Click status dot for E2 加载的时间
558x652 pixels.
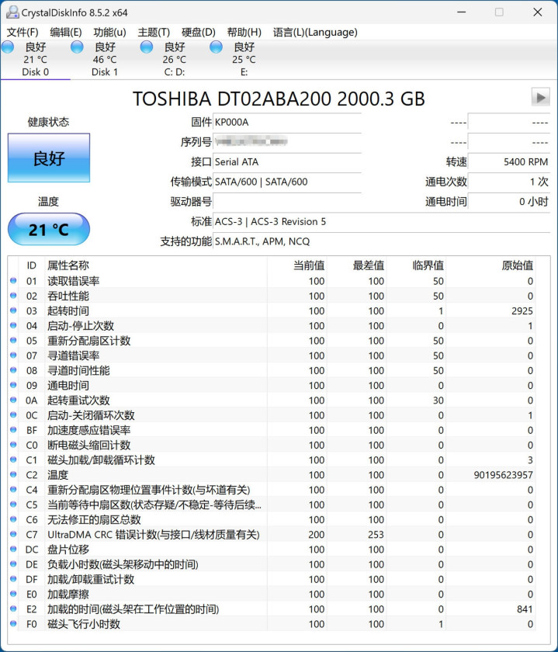(13, 609)
